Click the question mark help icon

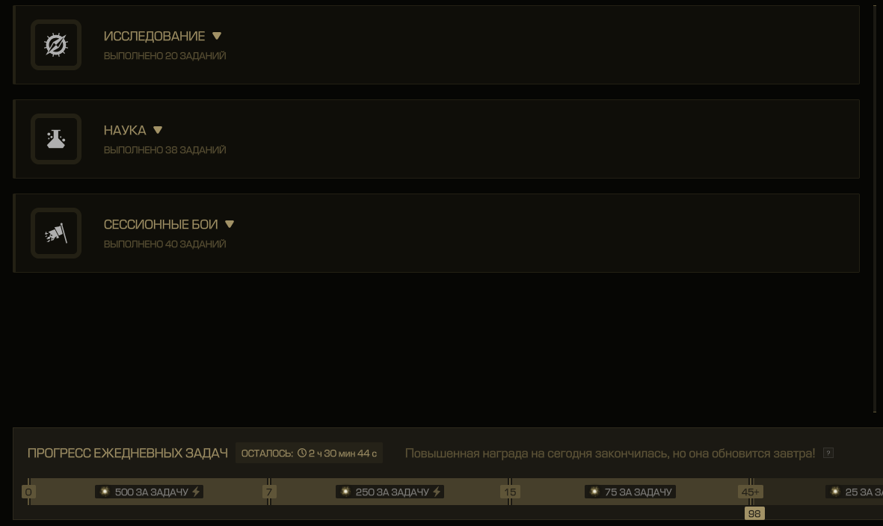tap(828, 453)
